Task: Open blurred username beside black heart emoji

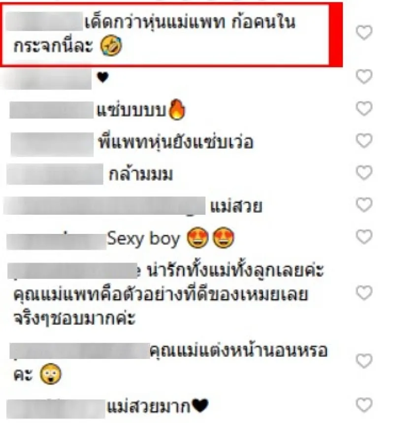Action: pyautogui.click(x=47, y=78)
